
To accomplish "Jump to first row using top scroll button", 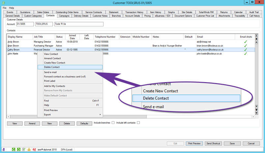I will (256, 36).
